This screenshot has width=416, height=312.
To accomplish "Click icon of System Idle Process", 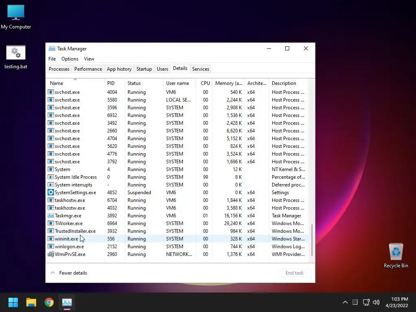I will click(51, 177).
